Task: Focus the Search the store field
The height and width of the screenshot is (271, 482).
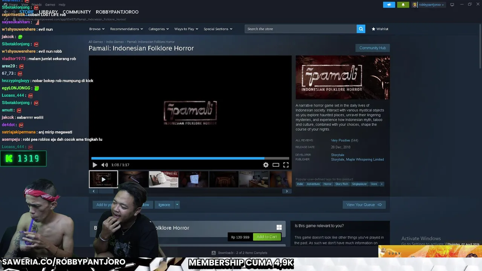Action: tap(300, 29)
